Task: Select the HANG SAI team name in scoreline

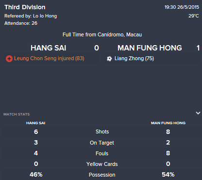Action: 49,48
